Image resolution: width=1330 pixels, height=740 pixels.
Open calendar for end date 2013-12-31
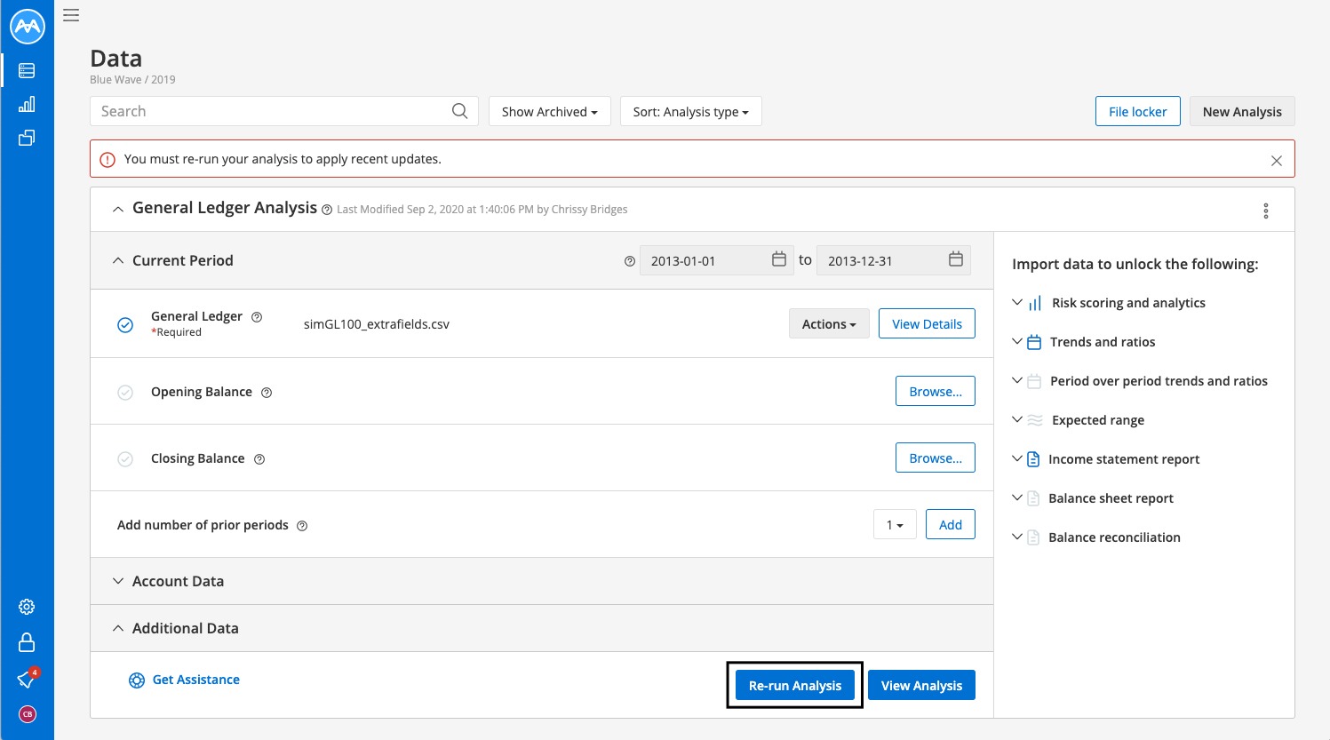pyautogui.click(x=956, y=259)
